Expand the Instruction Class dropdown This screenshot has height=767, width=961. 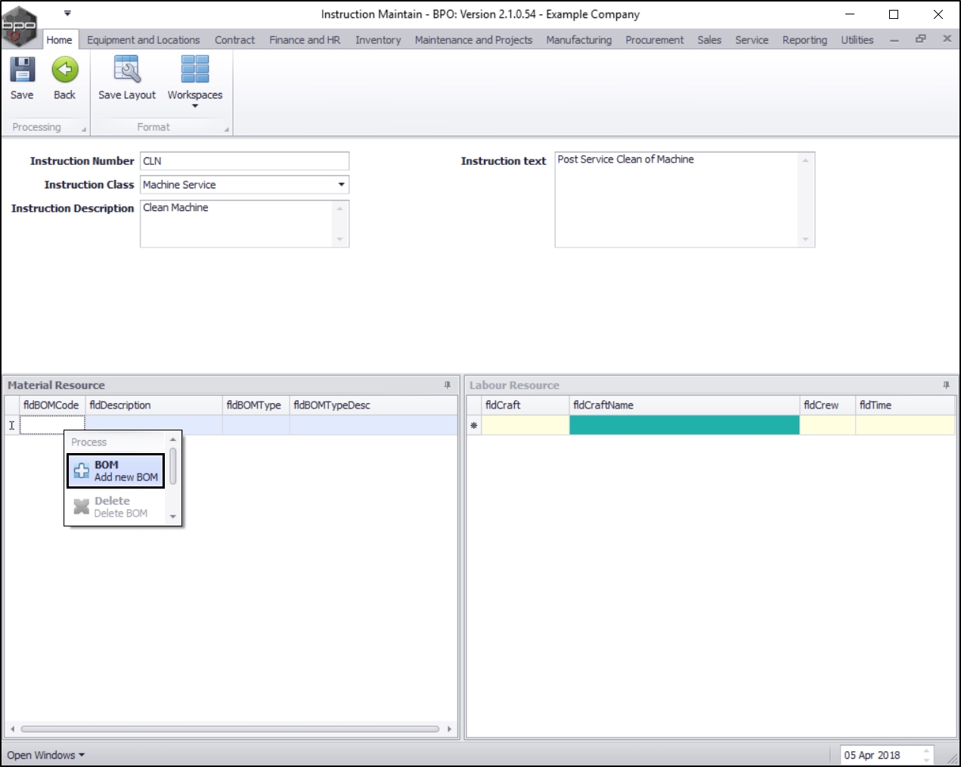point(341,185)
